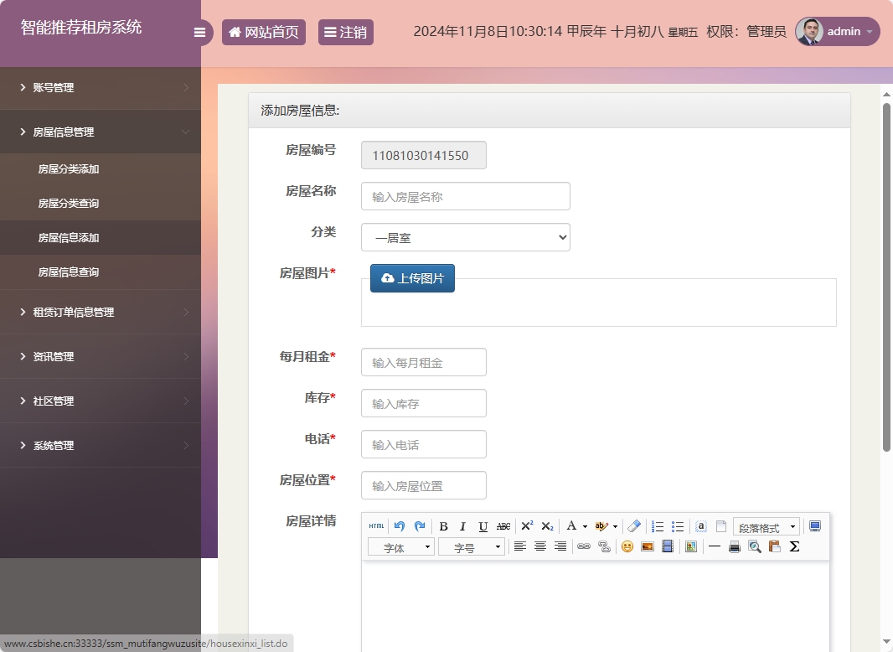Viewport: 893px width, 652px height.
Task: Insert numbered list in editor
Action: coord(658,526)
